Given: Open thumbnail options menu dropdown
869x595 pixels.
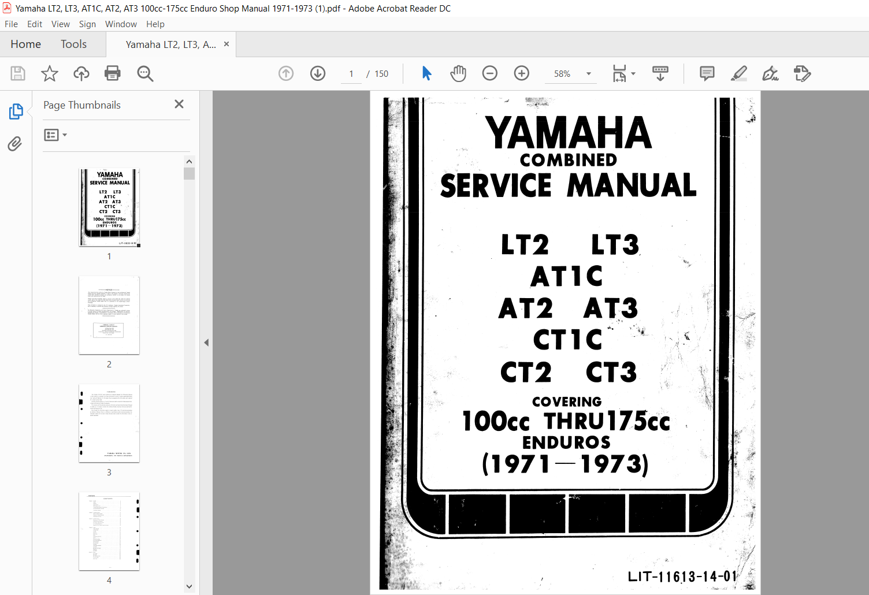Looking at the screenshot, I should tap(55, 135).
